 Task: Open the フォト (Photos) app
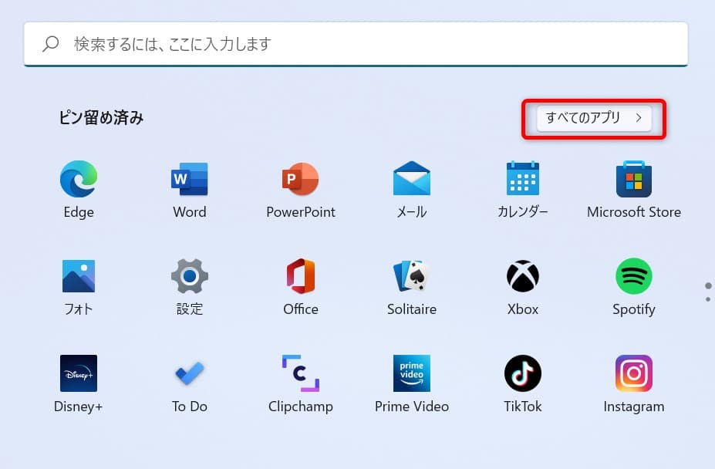point(79,277)
